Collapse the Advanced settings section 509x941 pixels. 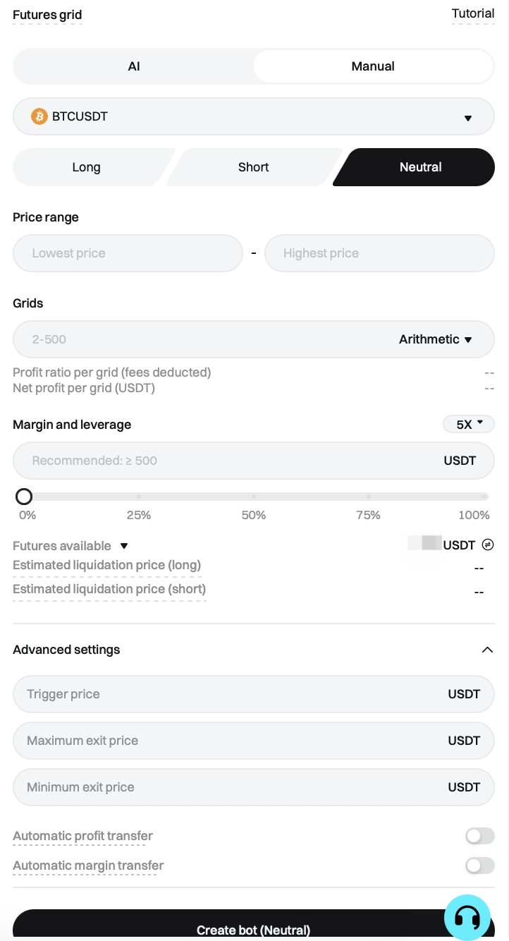coord(486,650)
